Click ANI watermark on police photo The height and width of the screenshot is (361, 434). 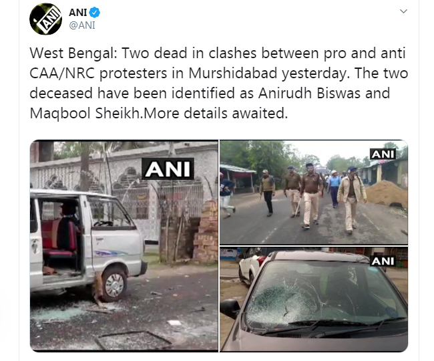coord(383,154)
